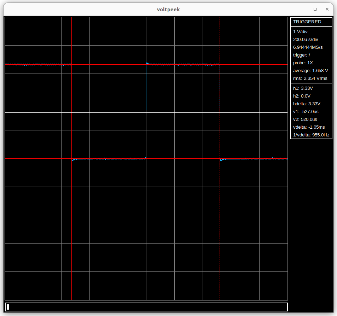Image resolution: width=337 pixels, height=316 pixels.
Task: Click the v2: 520.0us cursor readout
Action: click(x=305, y=119)
